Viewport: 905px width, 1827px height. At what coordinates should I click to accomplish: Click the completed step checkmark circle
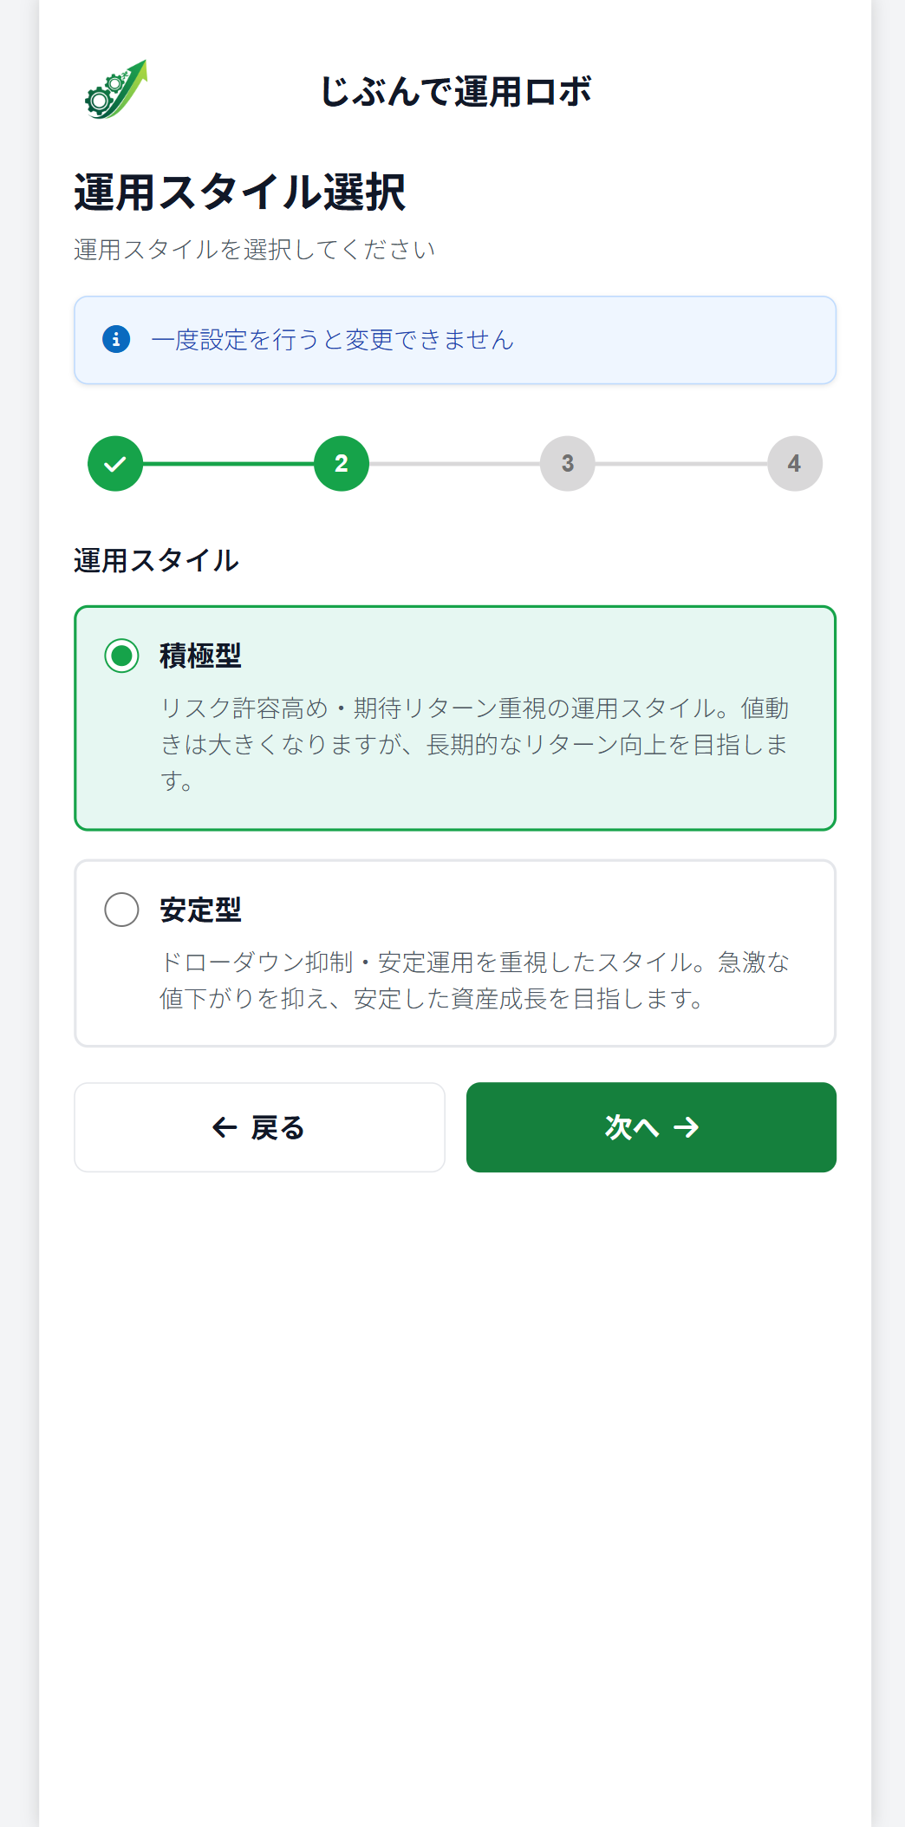(x=115, y=464)
